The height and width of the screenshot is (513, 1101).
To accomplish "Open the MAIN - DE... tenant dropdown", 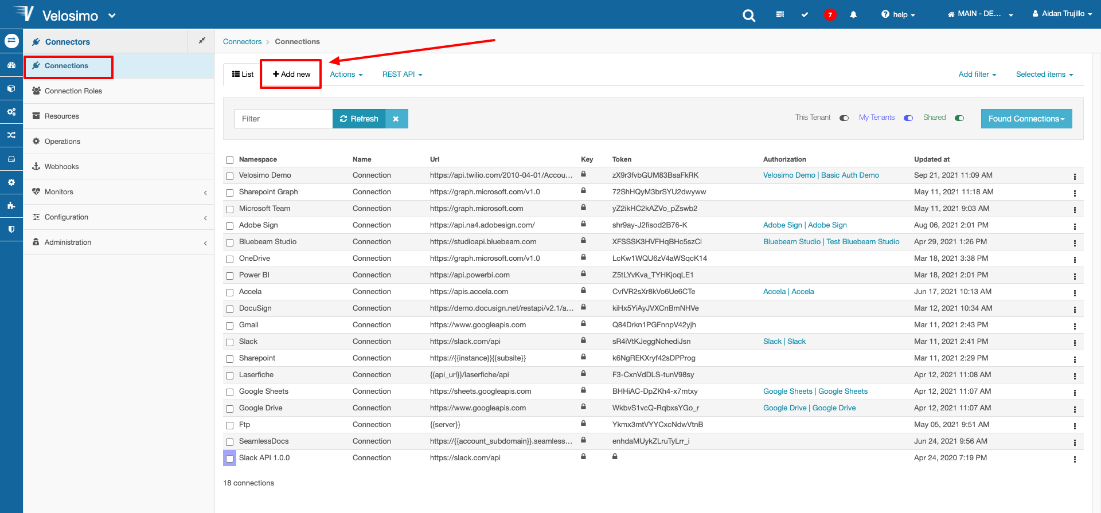I will 980,14.
